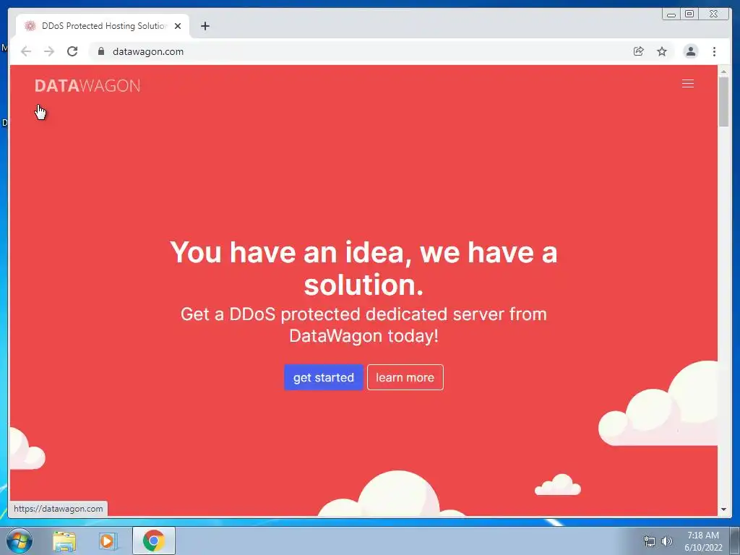Click the headline 'You have an idea, we have a solution.'
Image resolution: width=740 pixels, height=555 pixels.
pos(363,268)
